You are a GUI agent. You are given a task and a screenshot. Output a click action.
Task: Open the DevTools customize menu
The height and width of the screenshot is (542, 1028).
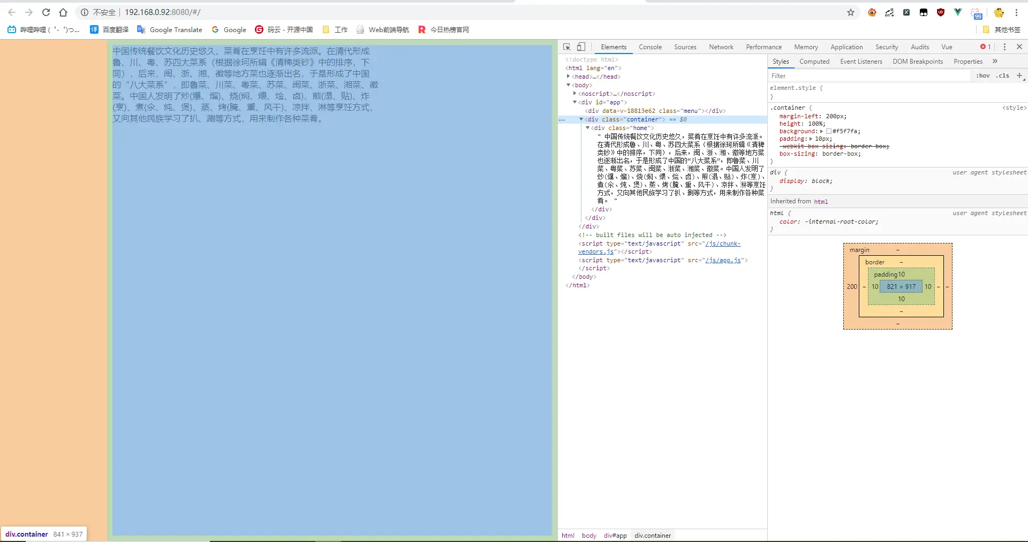[x=1004, y=47]
